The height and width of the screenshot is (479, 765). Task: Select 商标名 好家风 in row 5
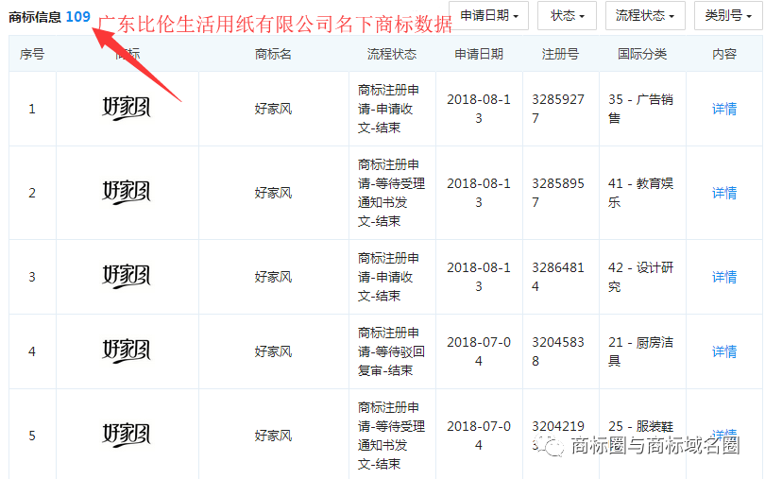coord(273,436)
